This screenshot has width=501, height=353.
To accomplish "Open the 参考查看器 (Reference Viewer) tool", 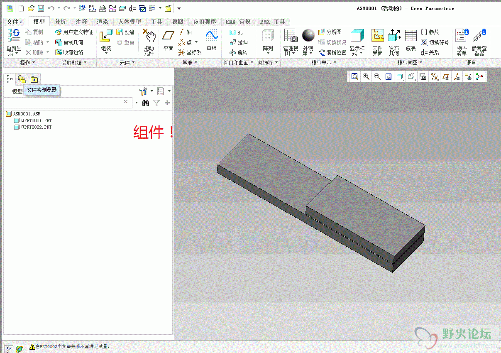I will pos(479,42).
